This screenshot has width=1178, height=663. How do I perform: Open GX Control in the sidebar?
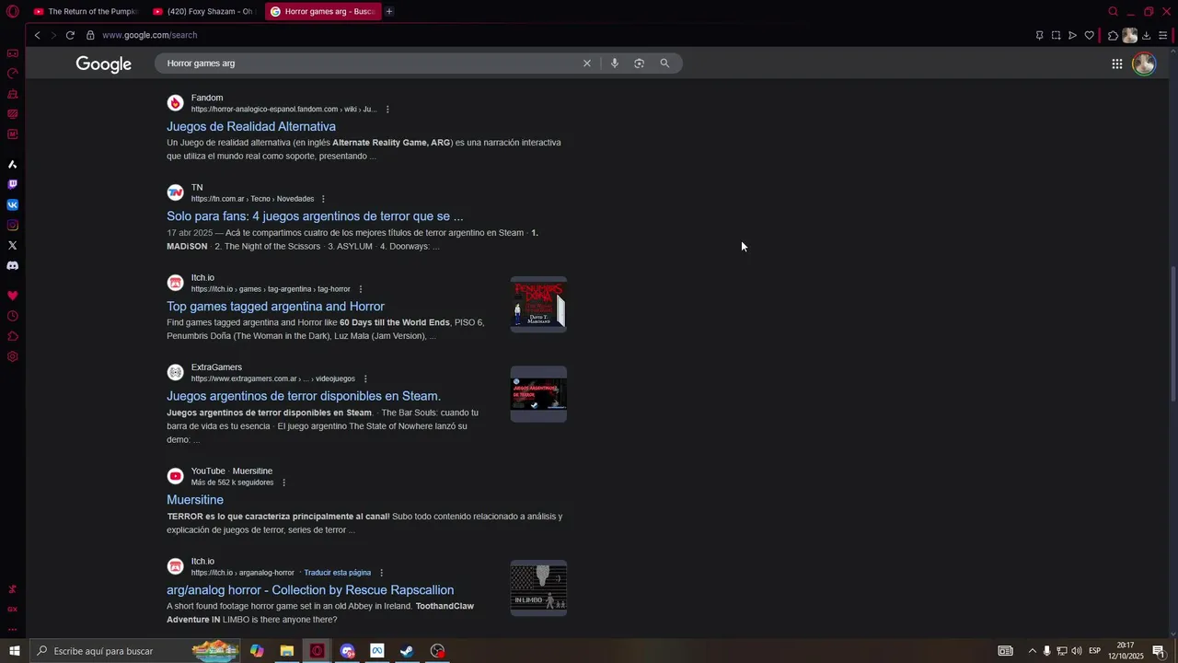pos(12,74)
